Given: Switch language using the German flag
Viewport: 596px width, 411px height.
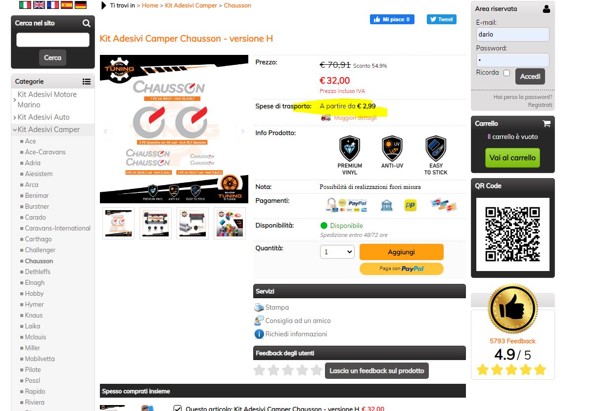Looking at the screenshot, I should coord(80,5).
